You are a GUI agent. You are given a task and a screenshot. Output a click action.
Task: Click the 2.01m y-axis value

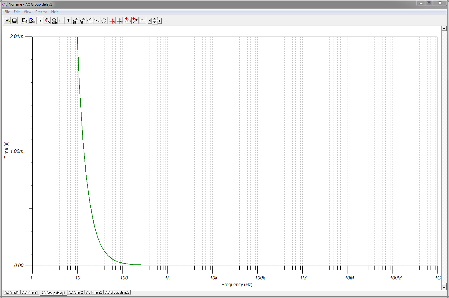click(17, 36)
